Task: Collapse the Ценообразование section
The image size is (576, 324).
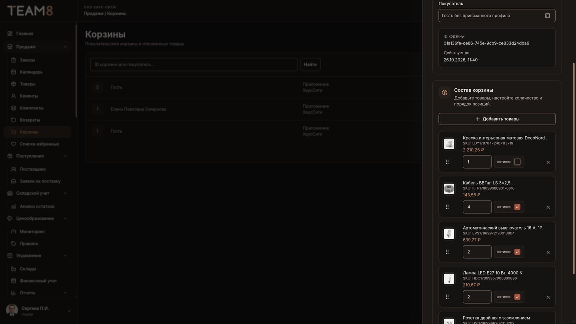Action: click(65, 218)
